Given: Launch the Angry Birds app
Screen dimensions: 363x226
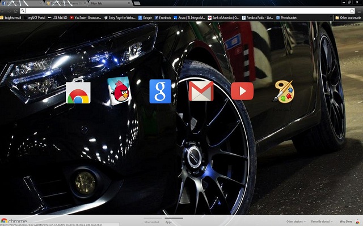Looking at the screenshot, I should pos(119,90).
